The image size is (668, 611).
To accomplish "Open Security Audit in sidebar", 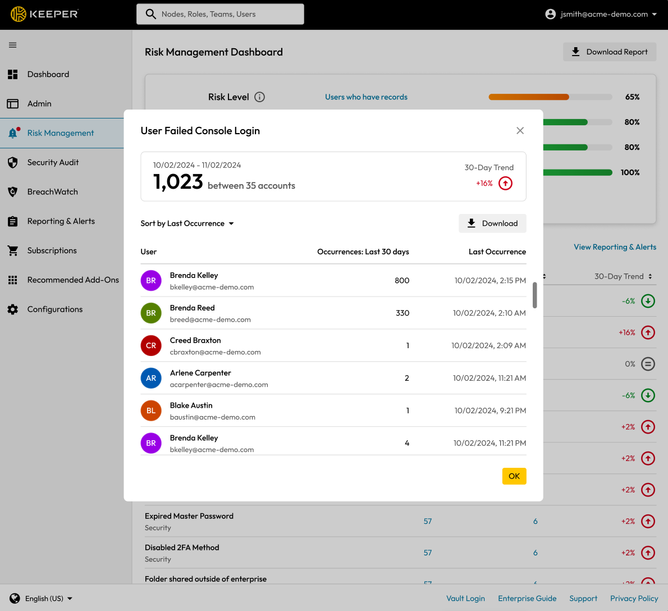I will (x=53, y=162).
